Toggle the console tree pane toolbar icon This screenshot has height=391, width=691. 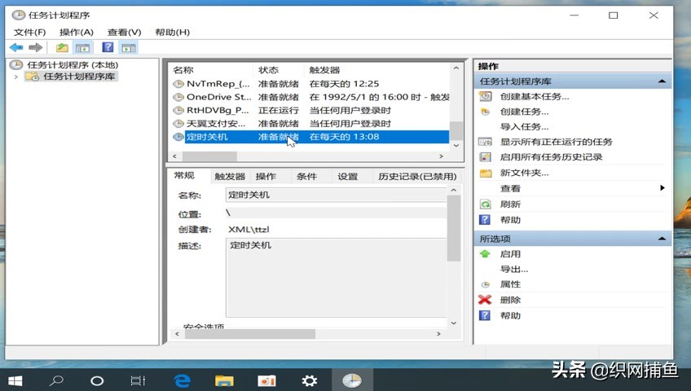(x=82, y=47)
